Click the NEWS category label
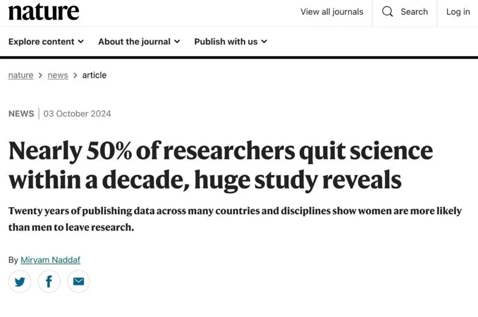The width and height of the screenshot is (478, 317). 21,113
